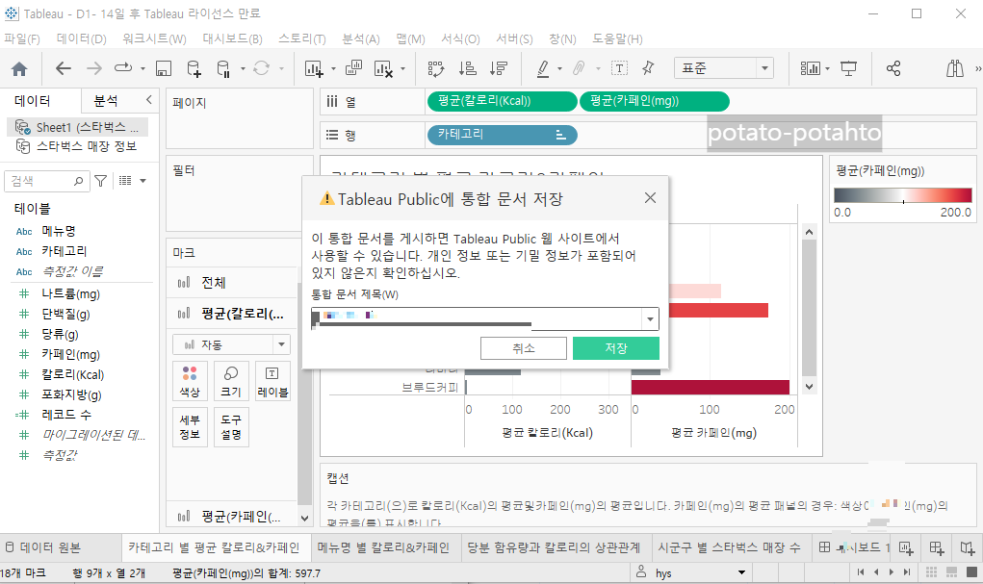This screenshot has height=584, width=983.
Task: Sort descending toolbar icon
Action: (499, 68)
